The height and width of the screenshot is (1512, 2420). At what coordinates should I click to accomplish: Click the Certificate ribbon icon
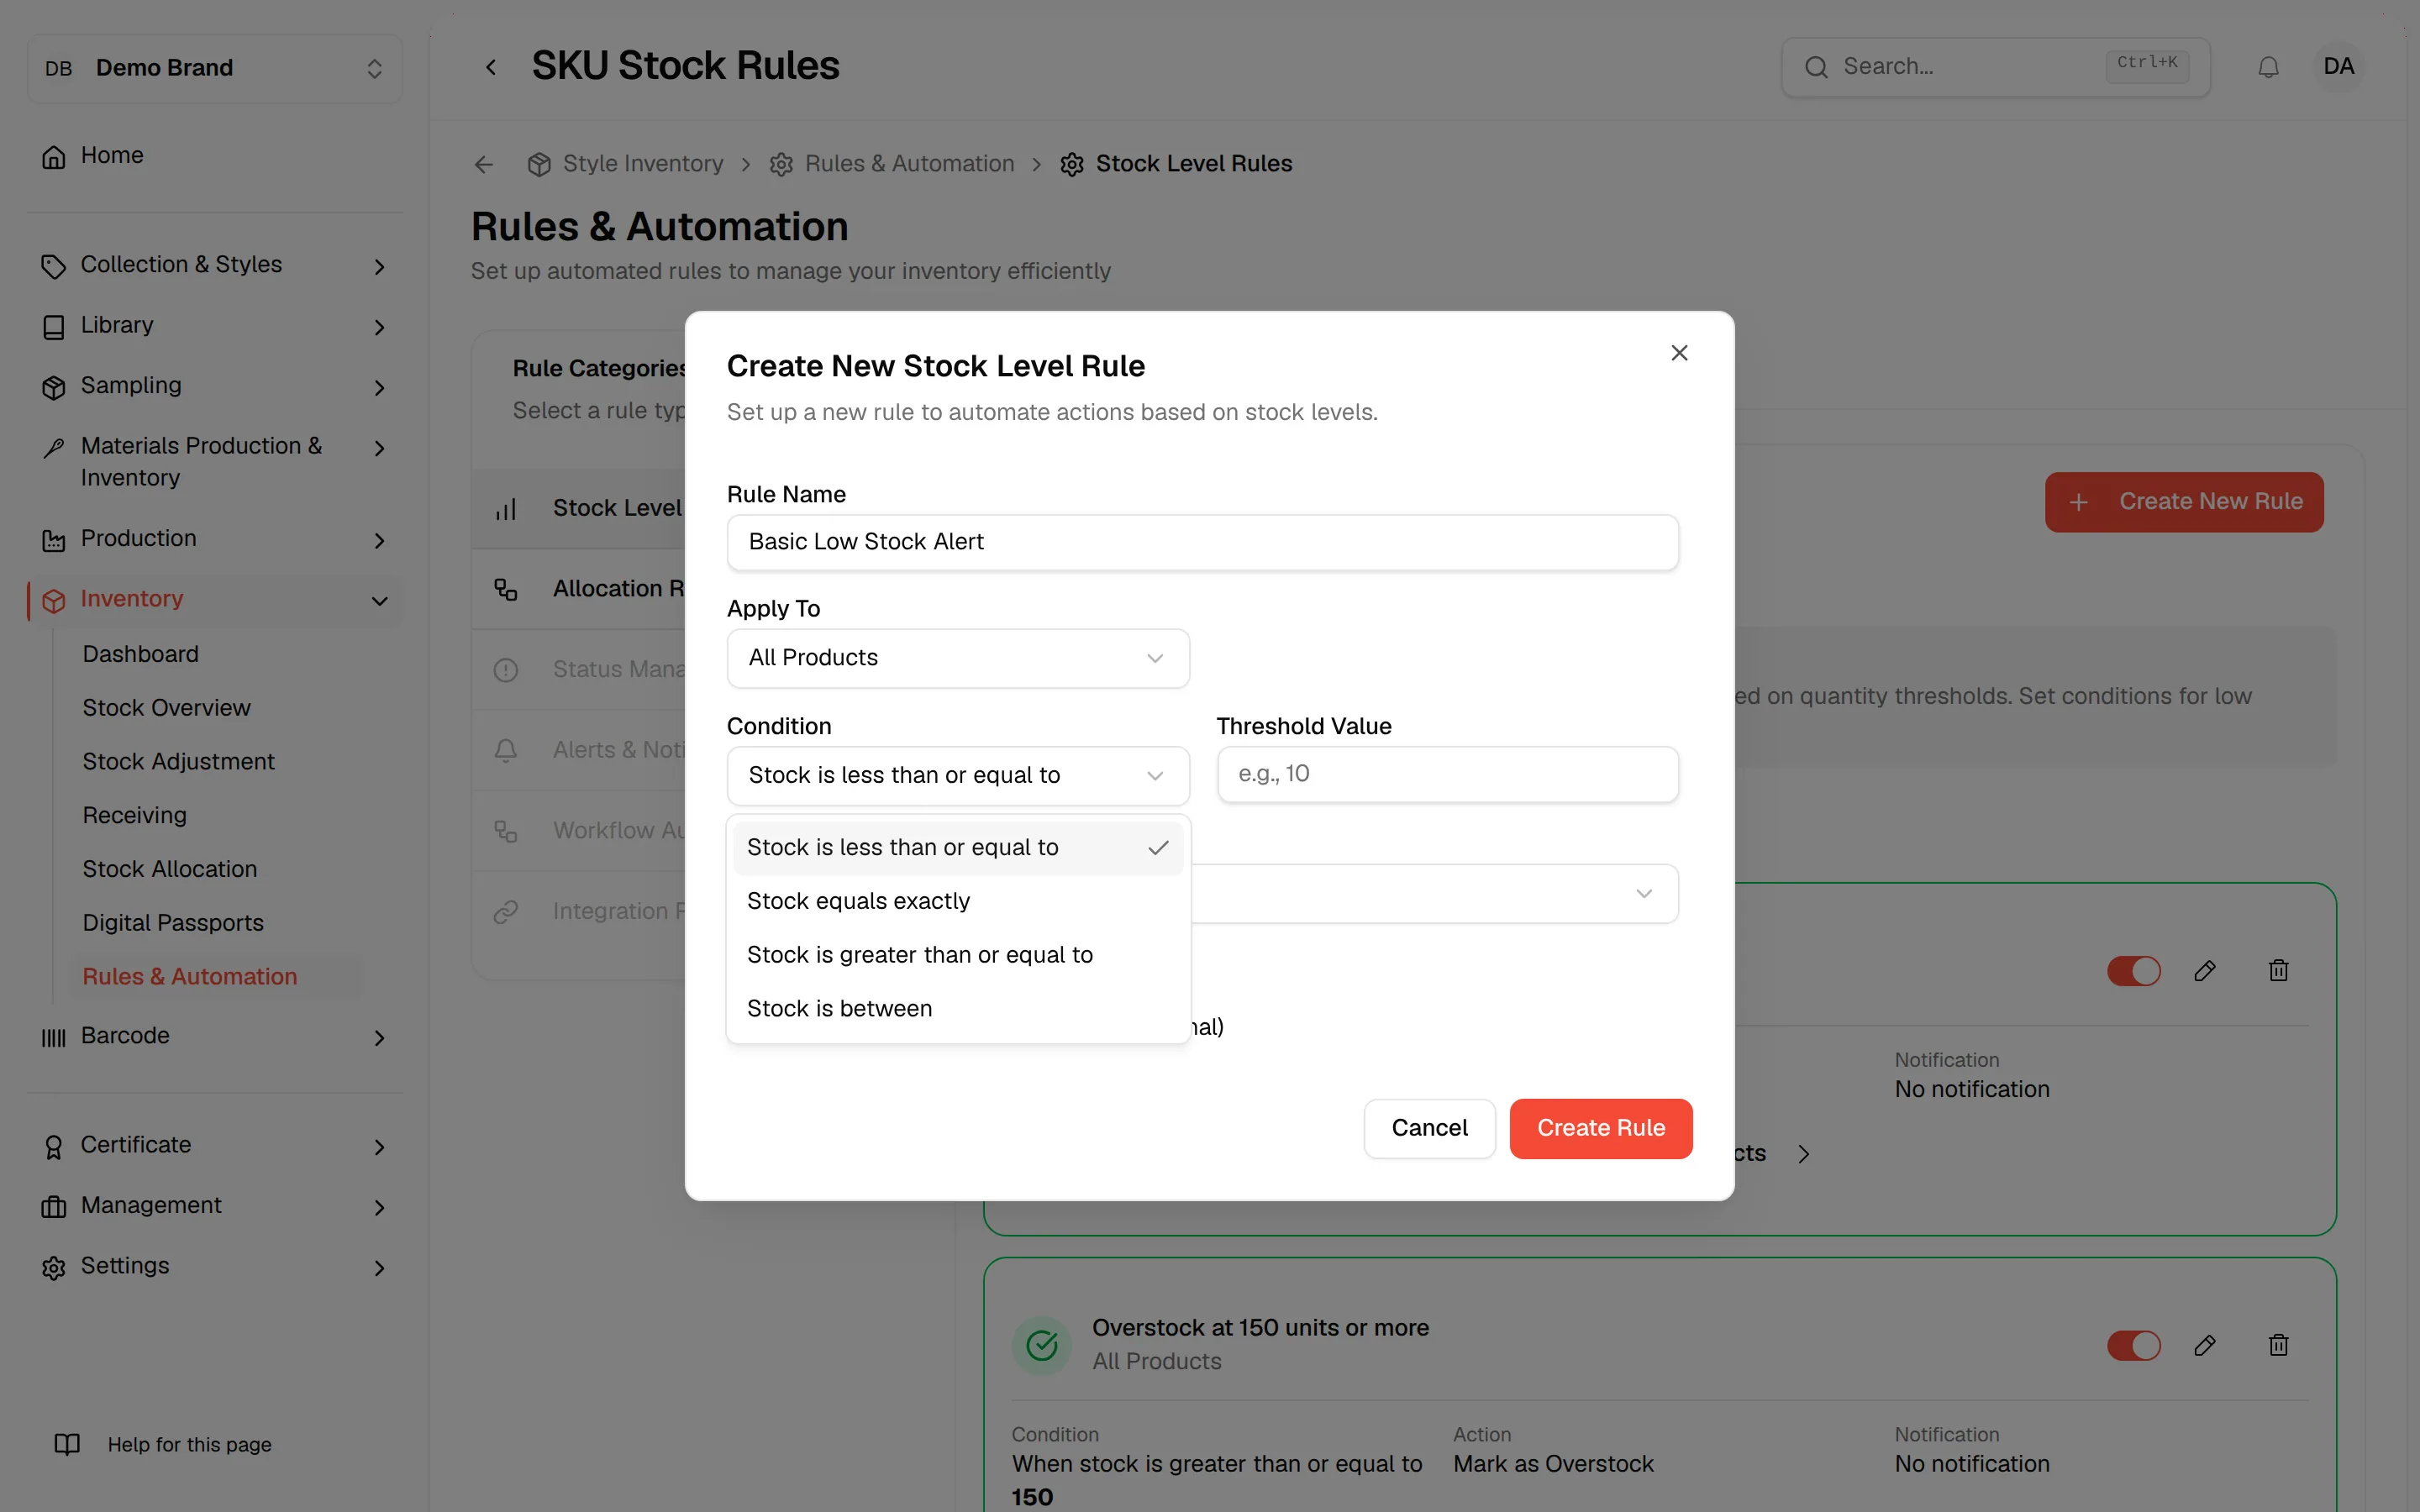click(54, 1146)
